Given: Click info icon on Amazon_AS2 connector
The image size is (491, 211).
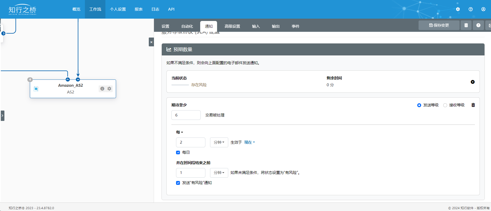Looking at the screenshot, I should [x=102, y=89].
